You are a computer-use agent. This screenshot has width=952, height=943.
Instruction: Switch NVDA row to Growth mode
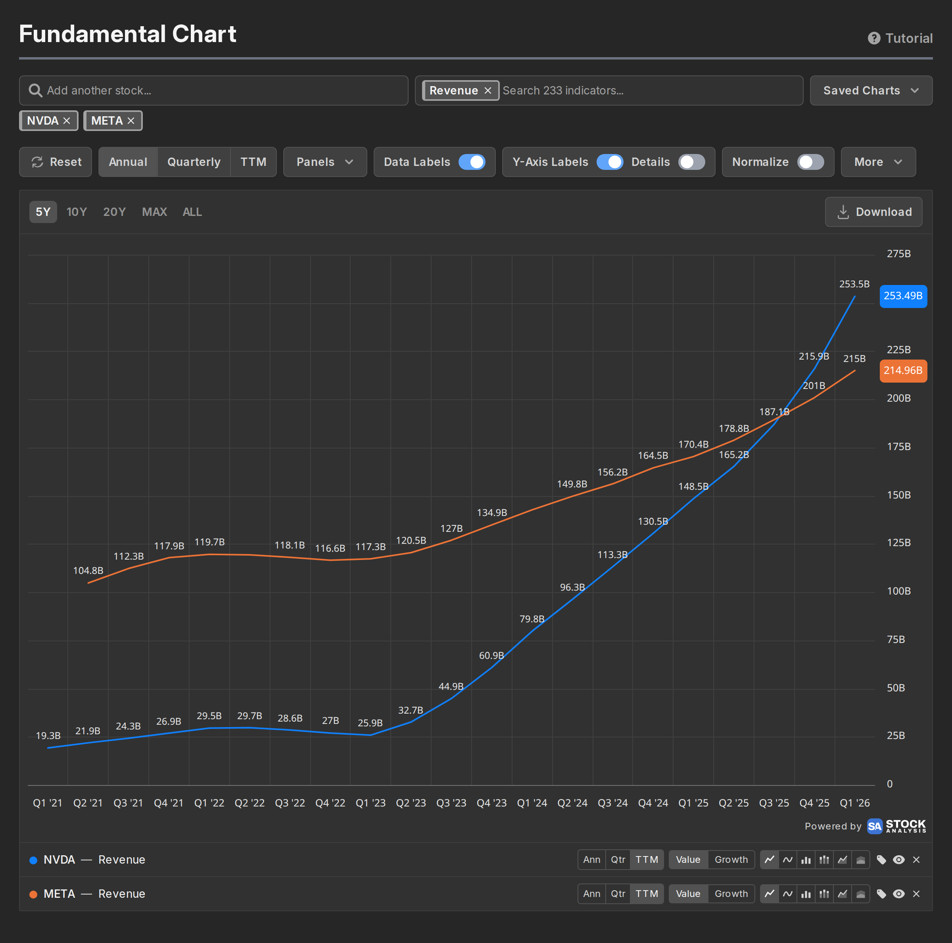(731, 860)
